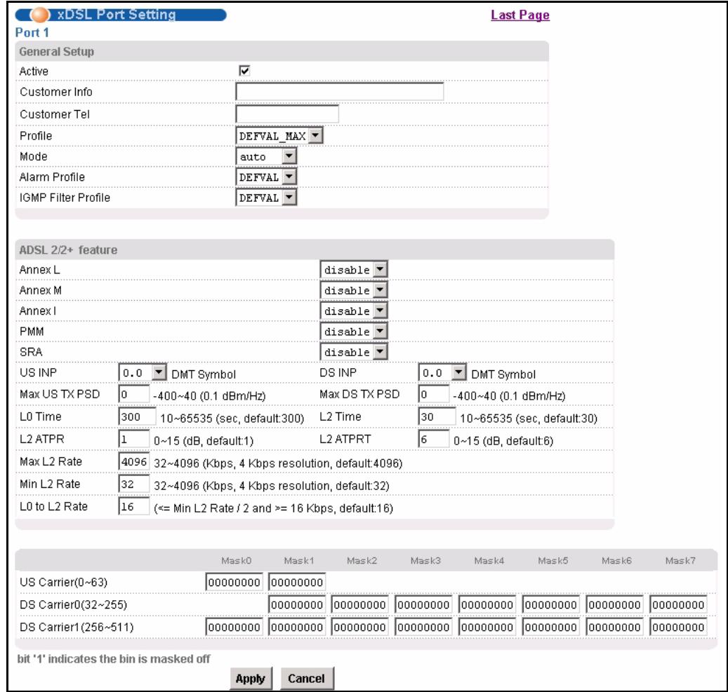Click DS Carrier0 Mask6 field
Image resolution: width=728 pixels, height=692 pixels.
(614, 604)
